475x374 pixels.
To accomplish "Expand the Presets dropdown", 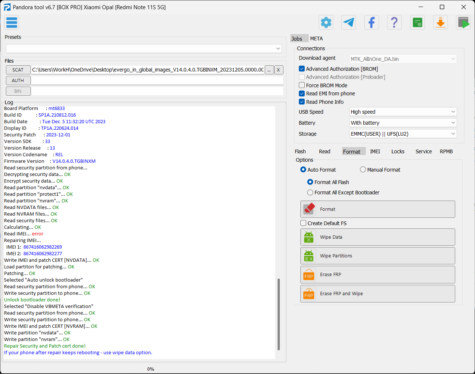I will point(144,48).
